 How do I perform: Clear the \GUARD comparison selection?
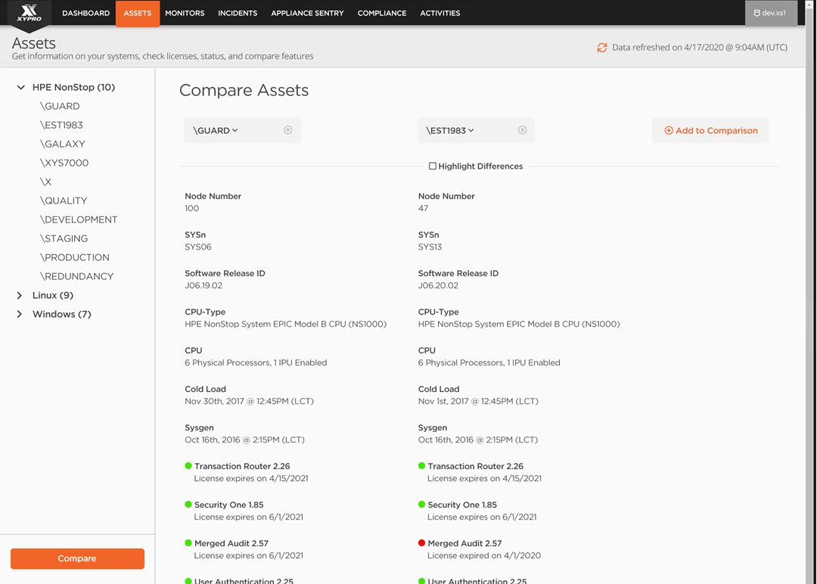[x=287, y=130]
